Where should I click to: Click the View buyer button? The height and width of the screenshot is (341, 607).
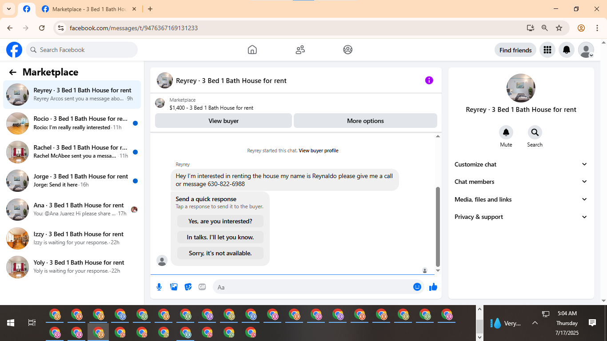pos(224,121)
